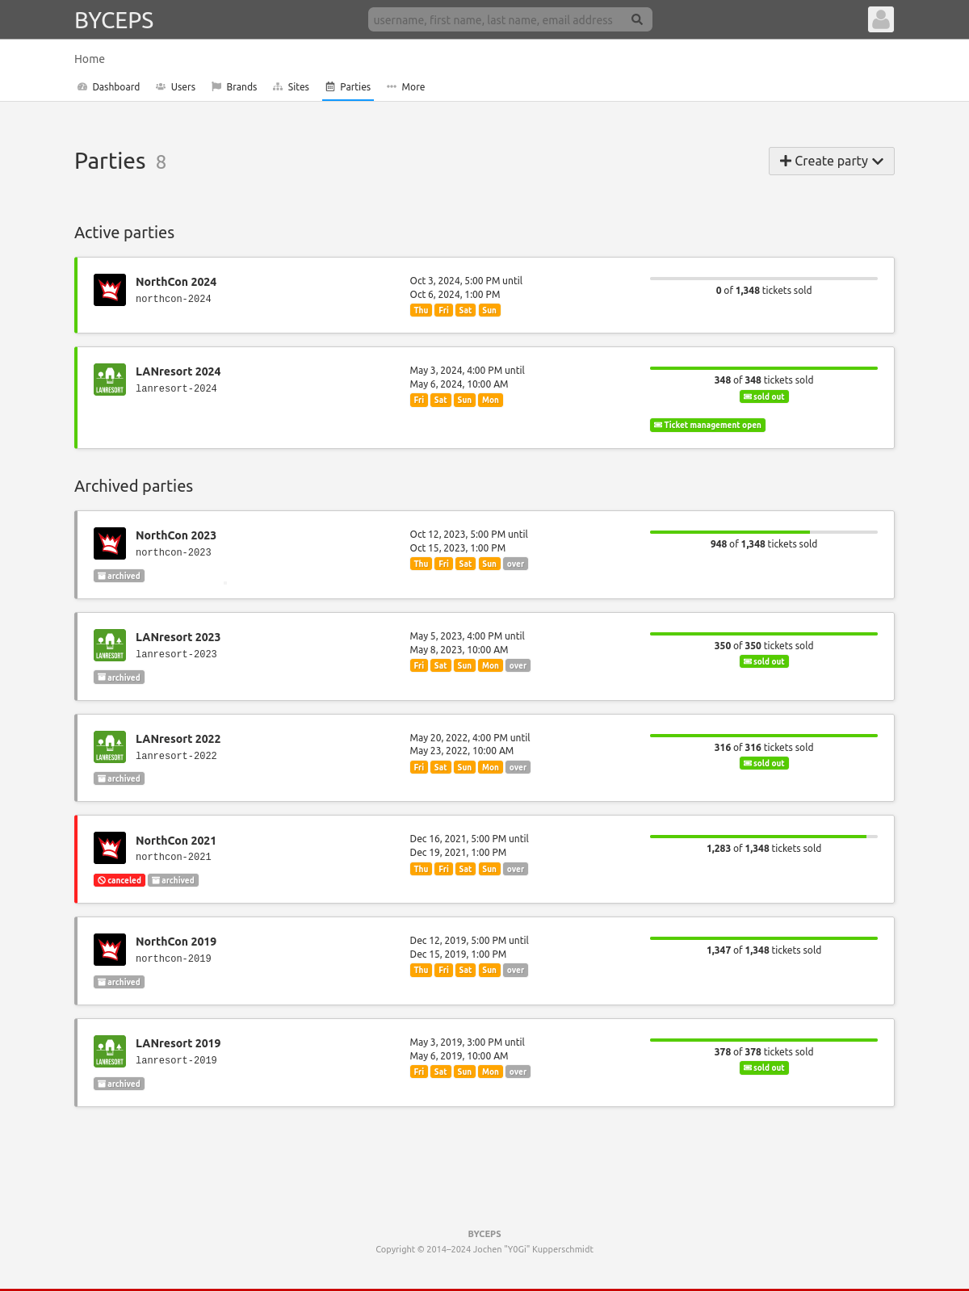Click the LANresort 2019 party logo

(110, 1051)
